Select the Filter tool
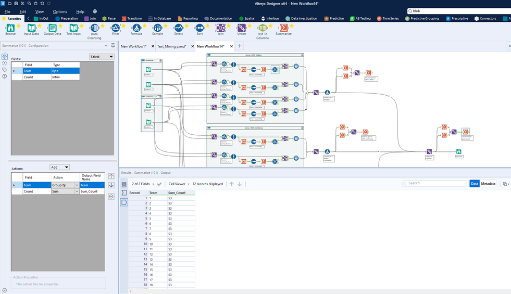This screenshot has width=511, height=294. coord(115,29)
